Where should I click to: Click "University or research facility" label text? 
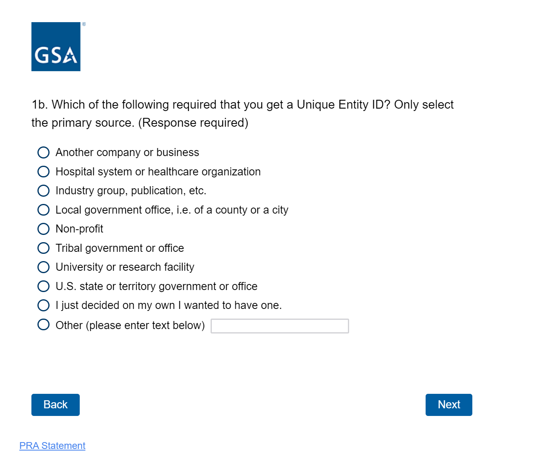[125, 267]
